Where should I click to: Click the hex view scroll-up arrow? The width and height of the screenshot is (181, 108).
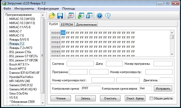tap(172, 33)
